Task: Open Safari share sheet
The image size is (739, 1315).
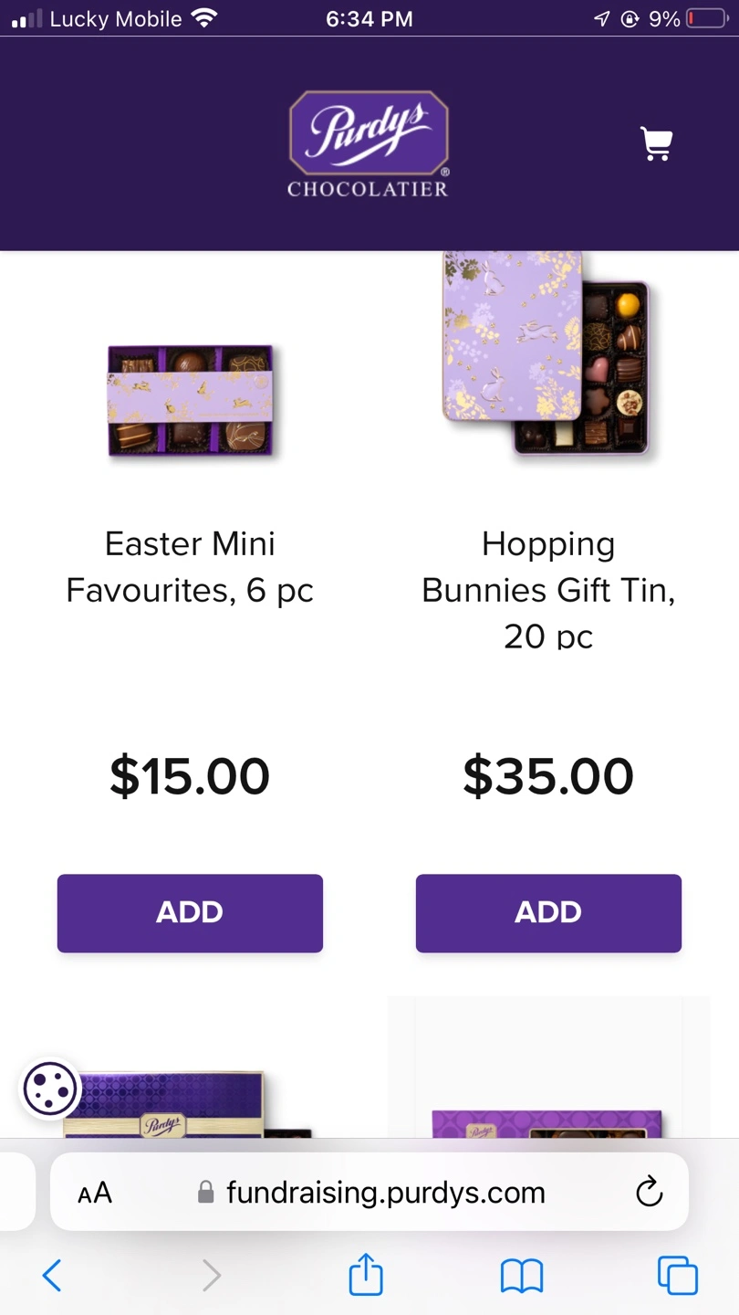Action: tap(366, 1275)
